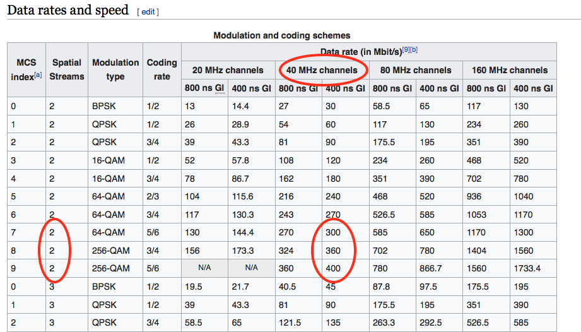
Task: Click the edit link beside Data rates heading
Action: pos(148,12)
